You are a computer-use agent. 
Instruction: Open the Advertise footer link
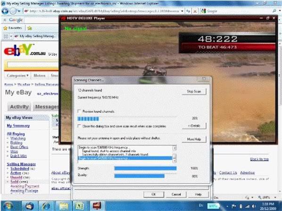pos(247,172)
